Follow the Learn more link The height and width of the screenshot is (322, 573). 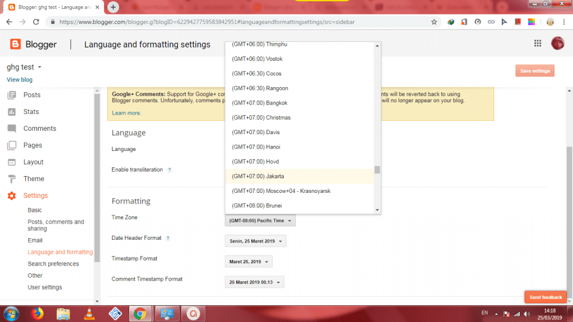pos(126,113)
